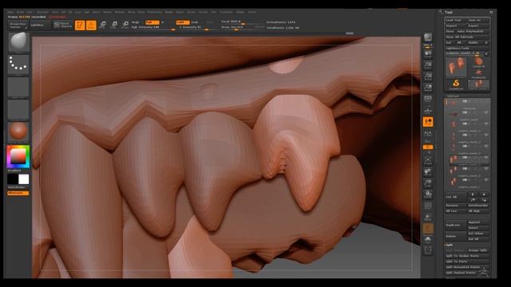
Task: Click Make PolyMesh3D button
Action: [x=473, y=31]
